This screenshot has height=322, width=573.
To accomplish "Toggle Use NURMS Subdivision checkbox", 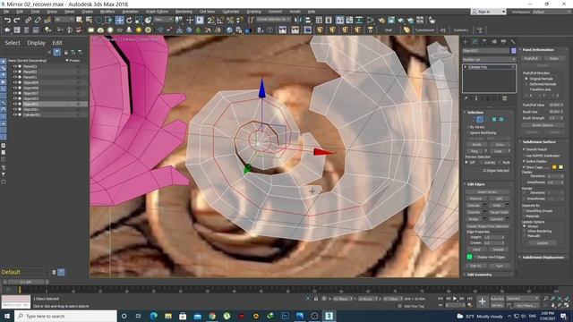I will point(524,156).
